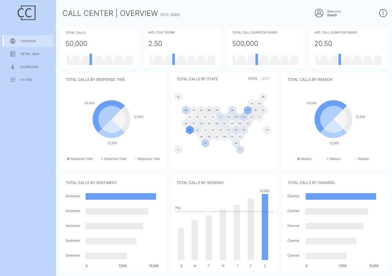Click the (OCT. 2020) date label

click(170, 15)
